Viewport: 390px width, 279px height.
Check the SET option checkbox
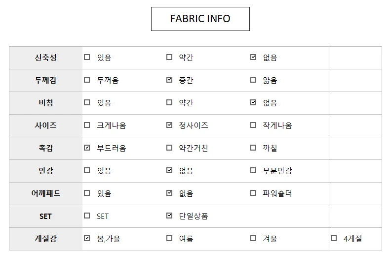(x=87, y=216)
